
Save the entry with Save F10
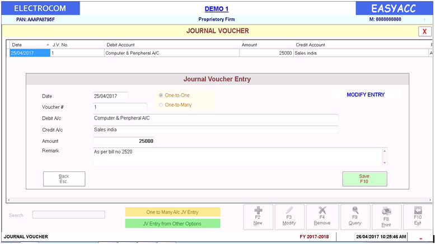[364, 179]
